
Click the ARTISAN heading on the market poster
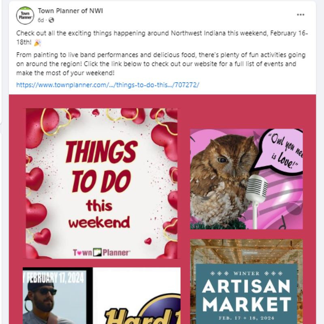(246, 287)
